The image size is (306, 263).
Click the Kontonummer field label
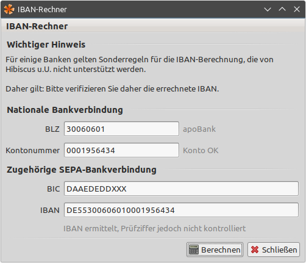[32, 150]
